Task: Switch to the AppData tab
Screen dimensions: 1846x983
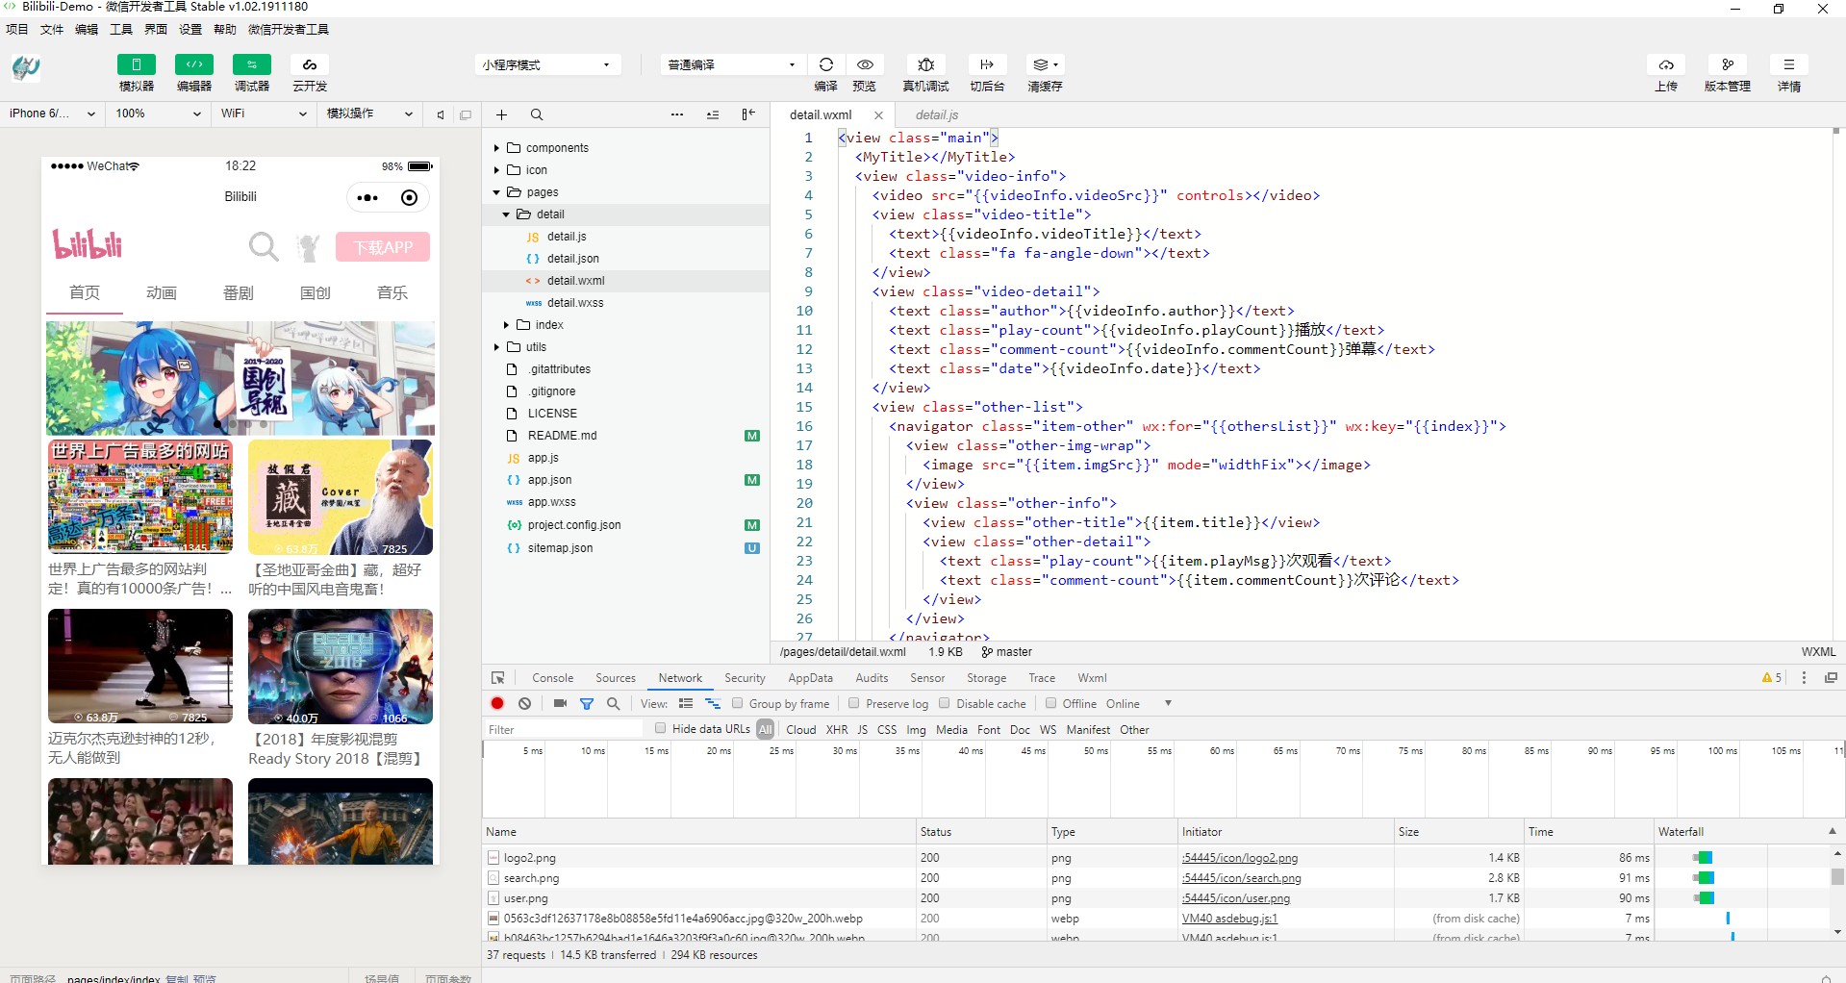Action: [x=810, y=678]
